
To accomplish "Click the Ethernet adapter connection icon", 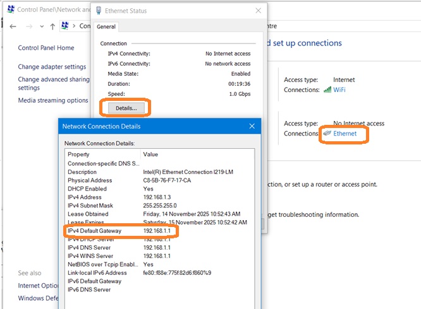I will (326, 134).
